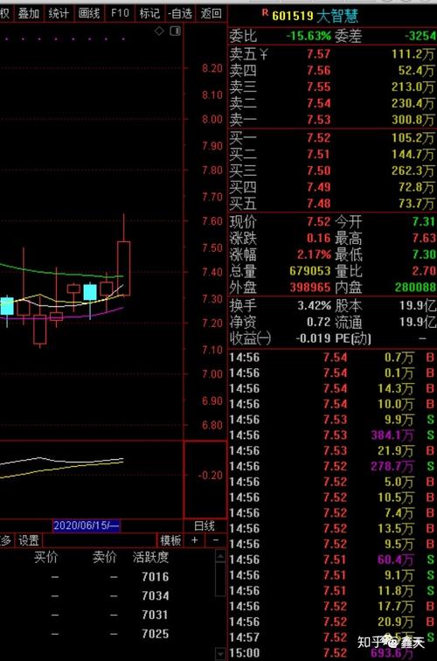Open the 统计 statistics menu
The image size is (437, 661).
[59, 13]
